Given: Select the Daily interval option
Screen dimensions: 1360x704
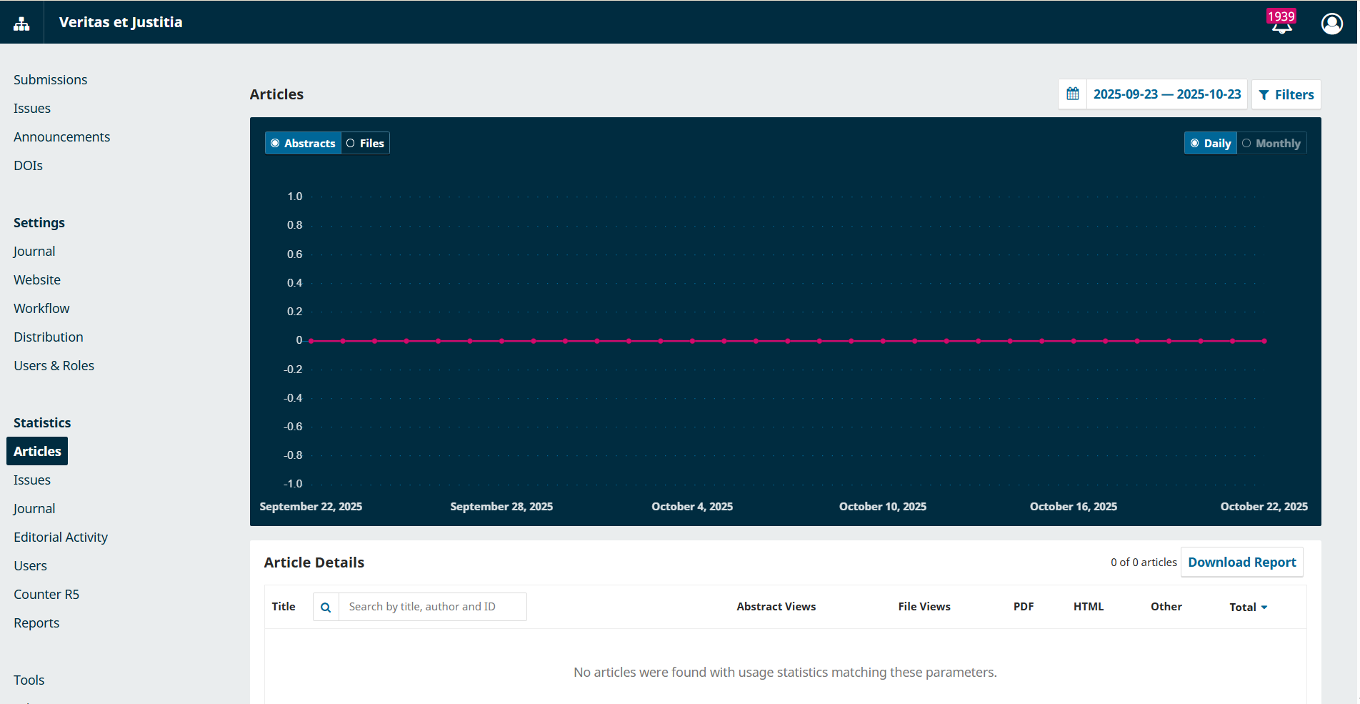Looking at the screenshot, I should (x=1210, y=144).
